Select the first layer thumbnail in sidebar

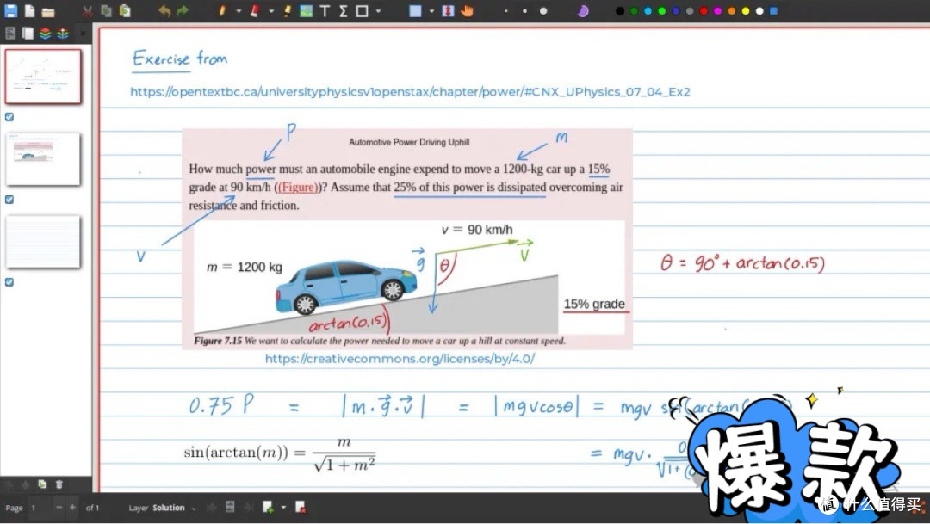point(43,77)
